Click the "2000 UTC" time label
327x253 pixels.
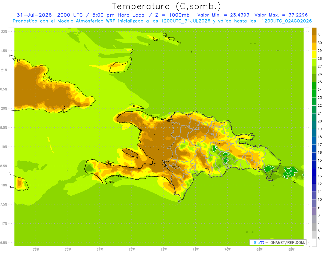(x=70, y=15)
